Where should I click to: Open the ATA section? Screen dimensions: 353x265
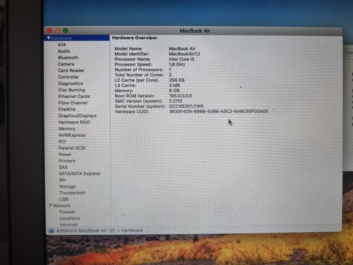tap(62, 45)
